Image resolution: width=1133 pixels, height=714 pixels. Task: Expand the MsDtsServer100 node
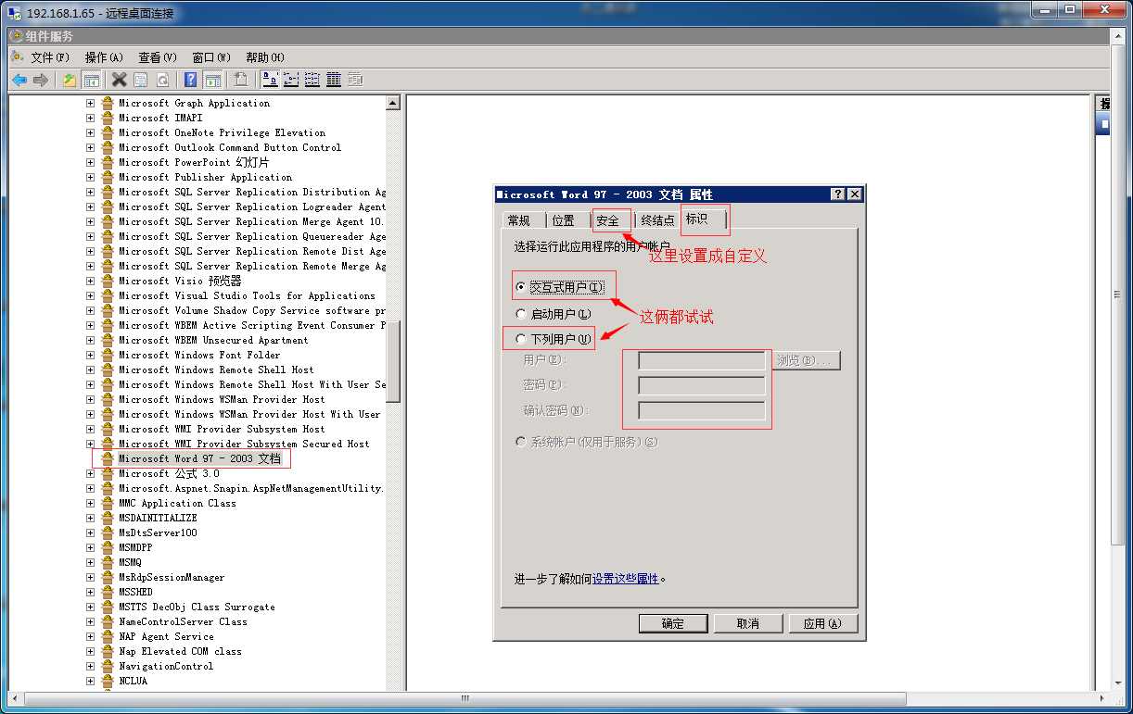coord(90,532)
